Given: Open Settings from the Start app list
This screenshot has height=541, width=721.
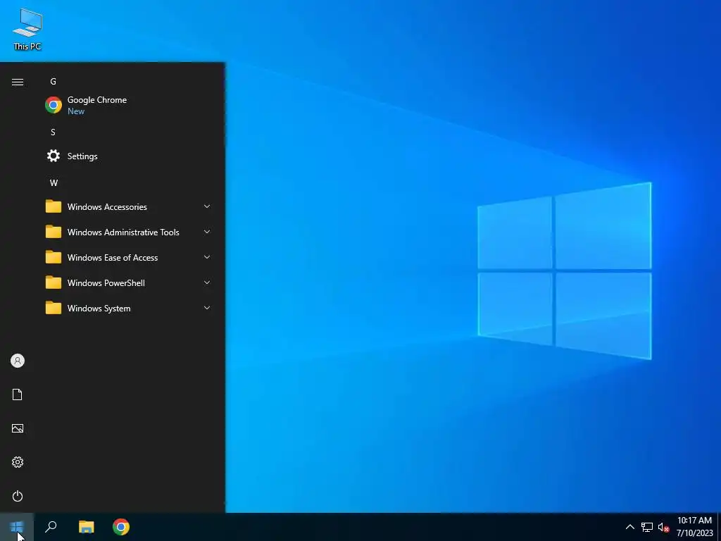Looking at the screenshot, I should 128,156.
